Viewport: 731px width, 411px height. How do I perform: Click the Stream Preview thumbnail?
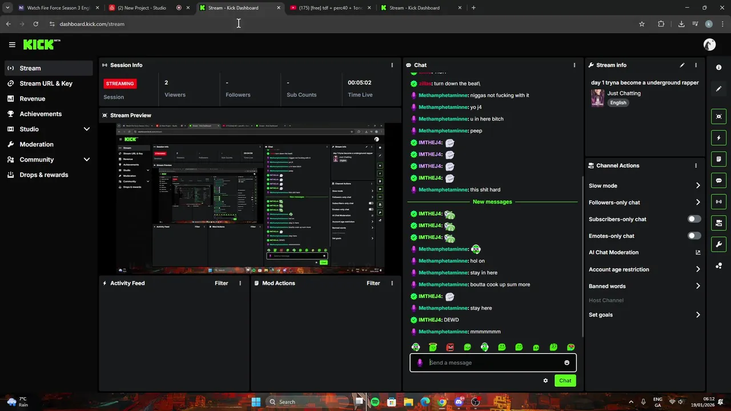coord(250,199)
